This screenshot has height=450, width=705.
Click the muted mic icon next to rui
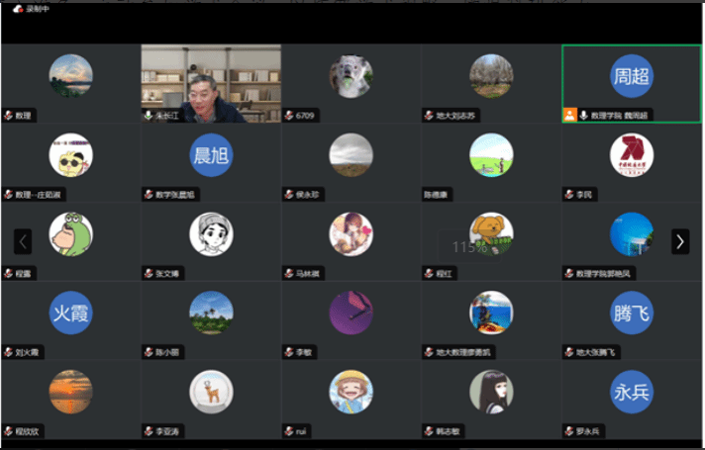pos(288,431)
